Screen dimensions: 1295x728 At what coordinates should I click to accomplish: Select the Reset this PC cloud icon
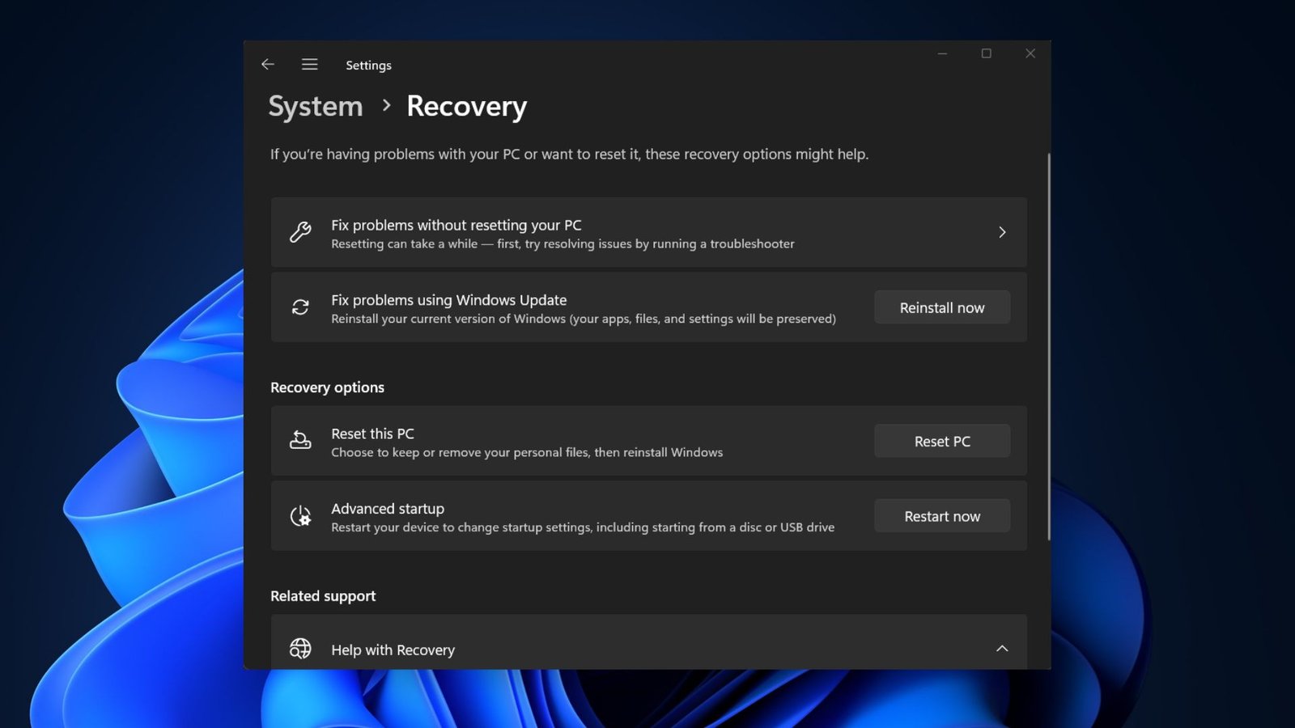[300, 441]
